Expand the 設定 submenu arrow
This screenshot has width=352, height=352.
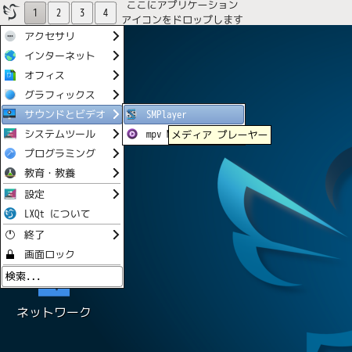pyautogui.click(x=116, y=194)
